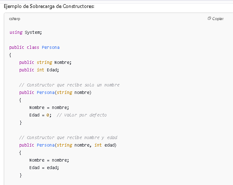
Task: Click 'int' type in Edad field declaration
Action: (x=41, y=70)
